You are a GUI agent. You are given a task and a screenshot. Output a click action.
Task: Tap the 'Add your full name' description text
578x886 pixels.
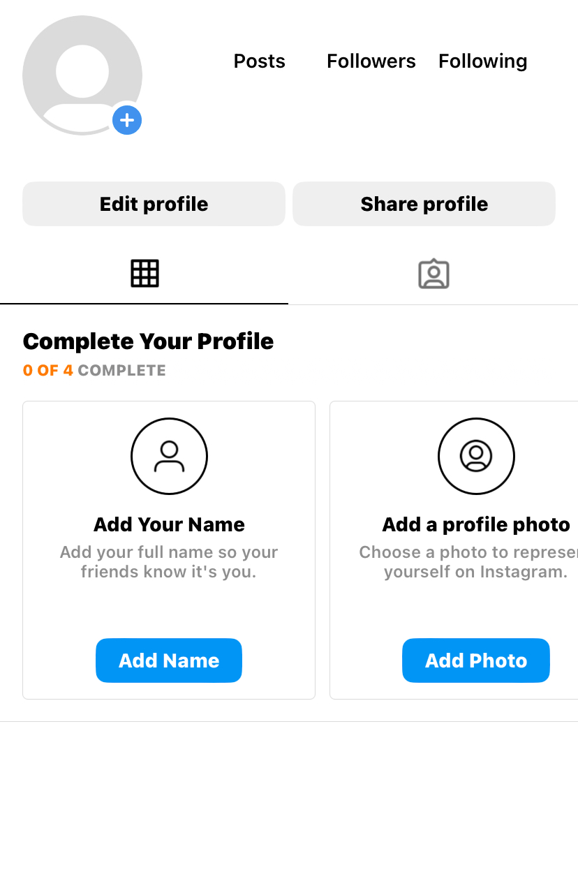click(x=169, y=562)
